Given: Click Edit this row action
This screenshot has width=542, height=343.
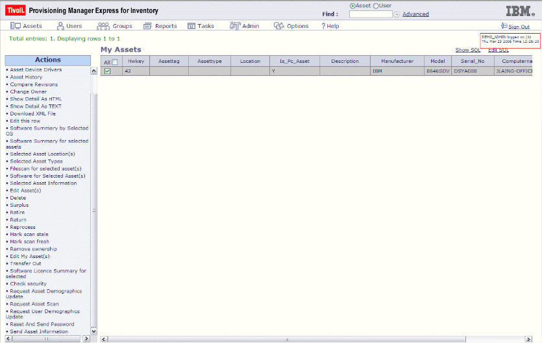Looking at the screenshot, I should 25,121.
